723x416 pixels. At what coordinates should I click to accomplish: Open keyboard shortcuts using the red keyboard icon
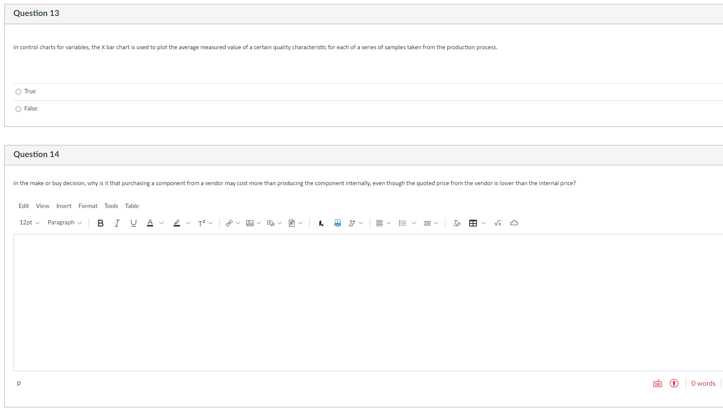658,384
